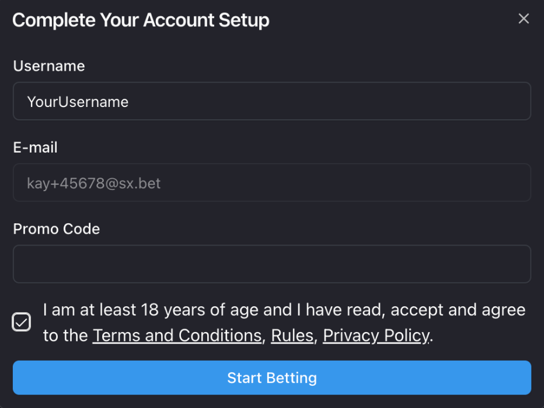The height and width of the screenshot is (408, 544).
Task: Click into the empty Promo Code field
Action: 271,264
